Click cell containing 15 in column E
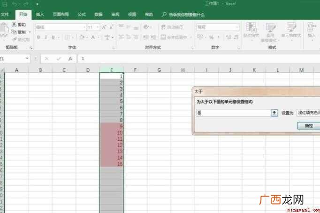The width and height of the screenshot is (320, 213). point(111,164)
